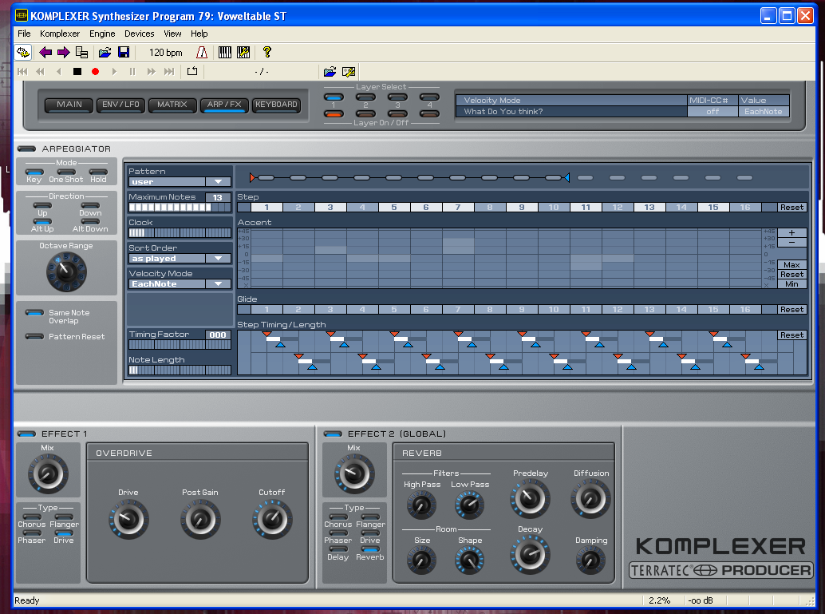Click Min button beside Accent grid
Screen dimensions: 825x614
[x=791, y=284]
